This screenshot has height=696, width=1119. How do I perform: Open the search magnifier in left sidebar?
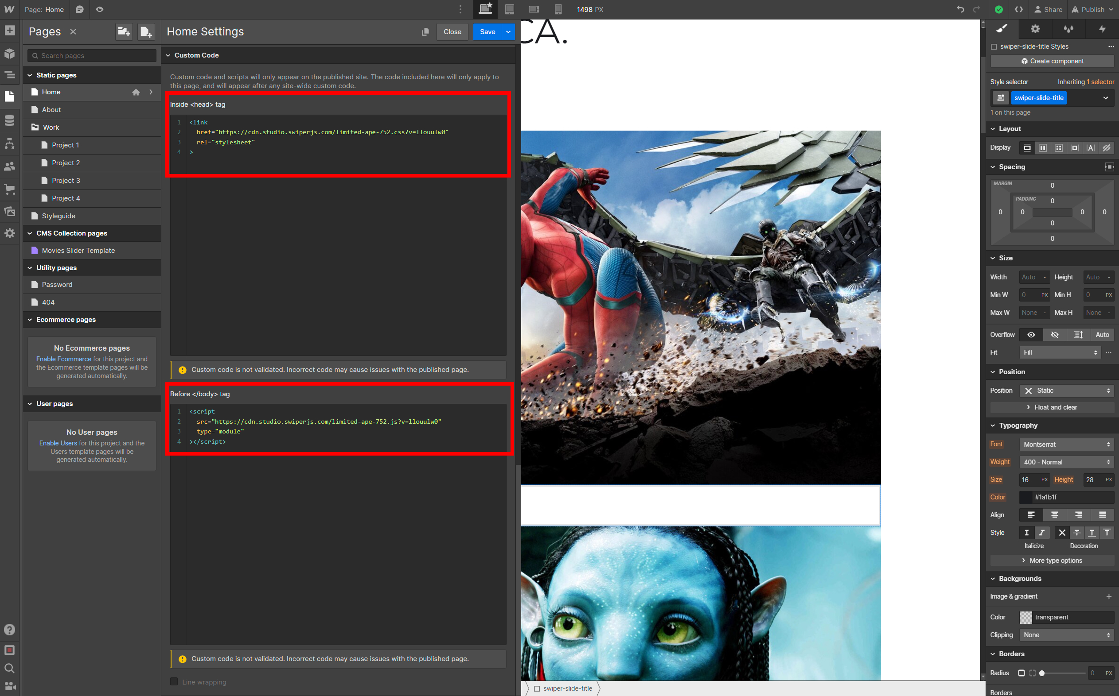(9, 669)
